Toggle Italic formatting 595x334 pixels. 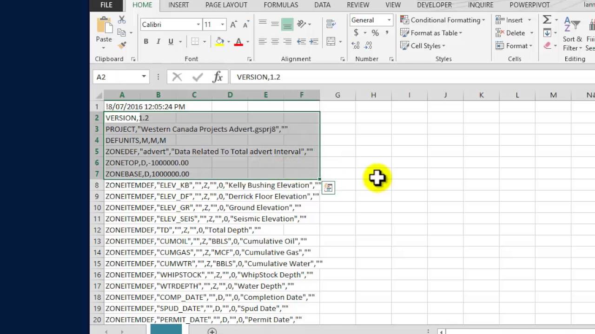pos(159,42)
